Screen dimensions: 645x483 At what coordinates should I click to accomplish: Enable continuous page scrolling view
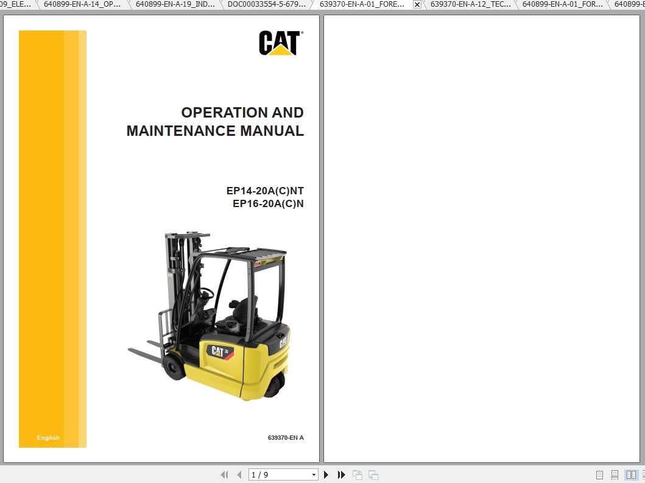coord(614,474)
